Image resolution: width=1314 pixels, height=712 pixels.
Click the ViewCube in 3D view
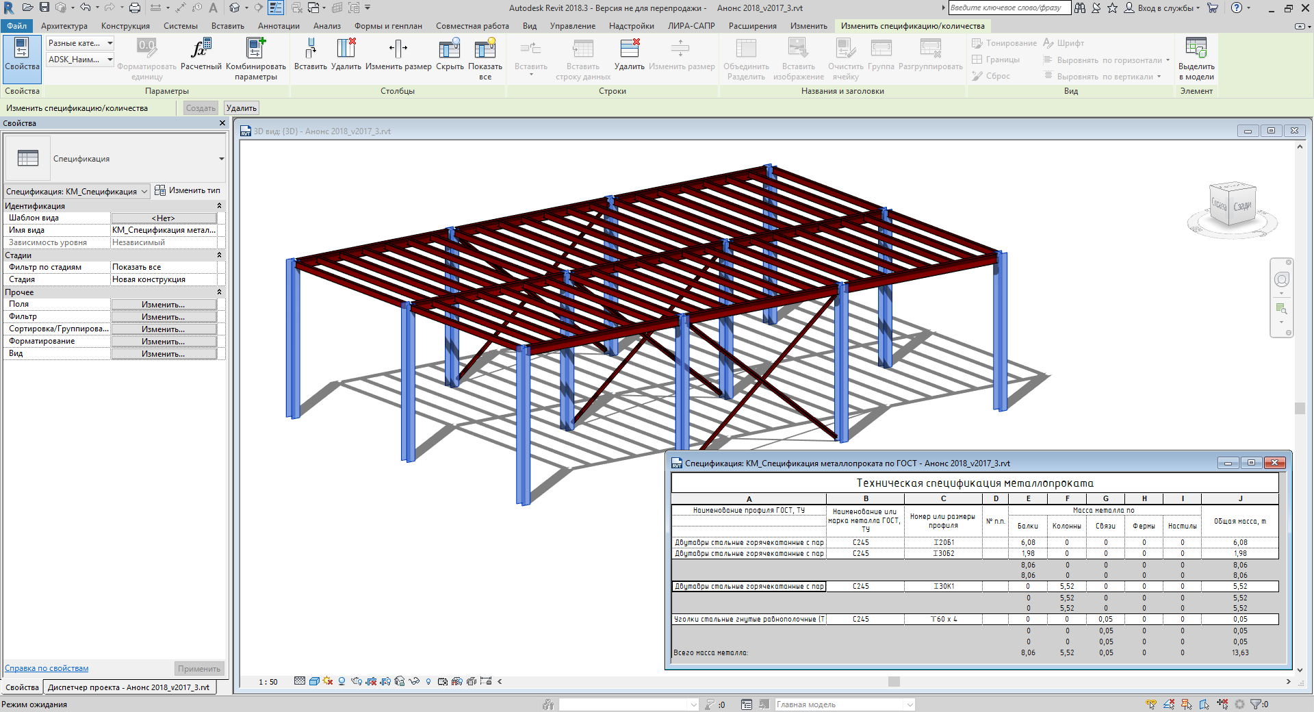pos(1233,205)
